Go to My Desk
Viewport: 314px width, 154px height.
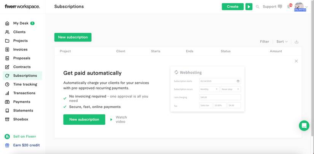21,23
